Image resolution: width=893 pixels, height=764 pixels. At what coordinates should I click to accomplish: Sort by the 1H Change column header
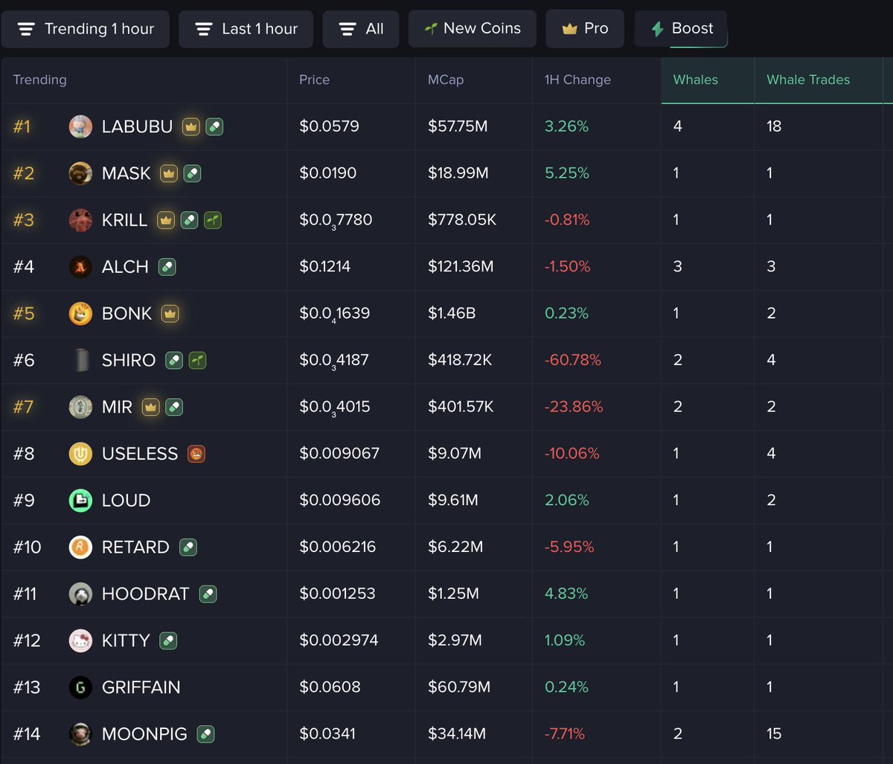[577, 80]
